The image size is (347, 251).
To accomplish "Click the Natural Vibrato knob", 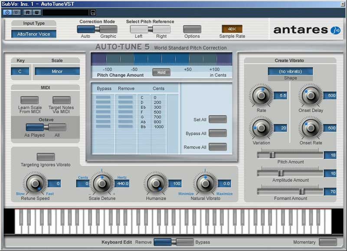I will (x=205, y=183).
